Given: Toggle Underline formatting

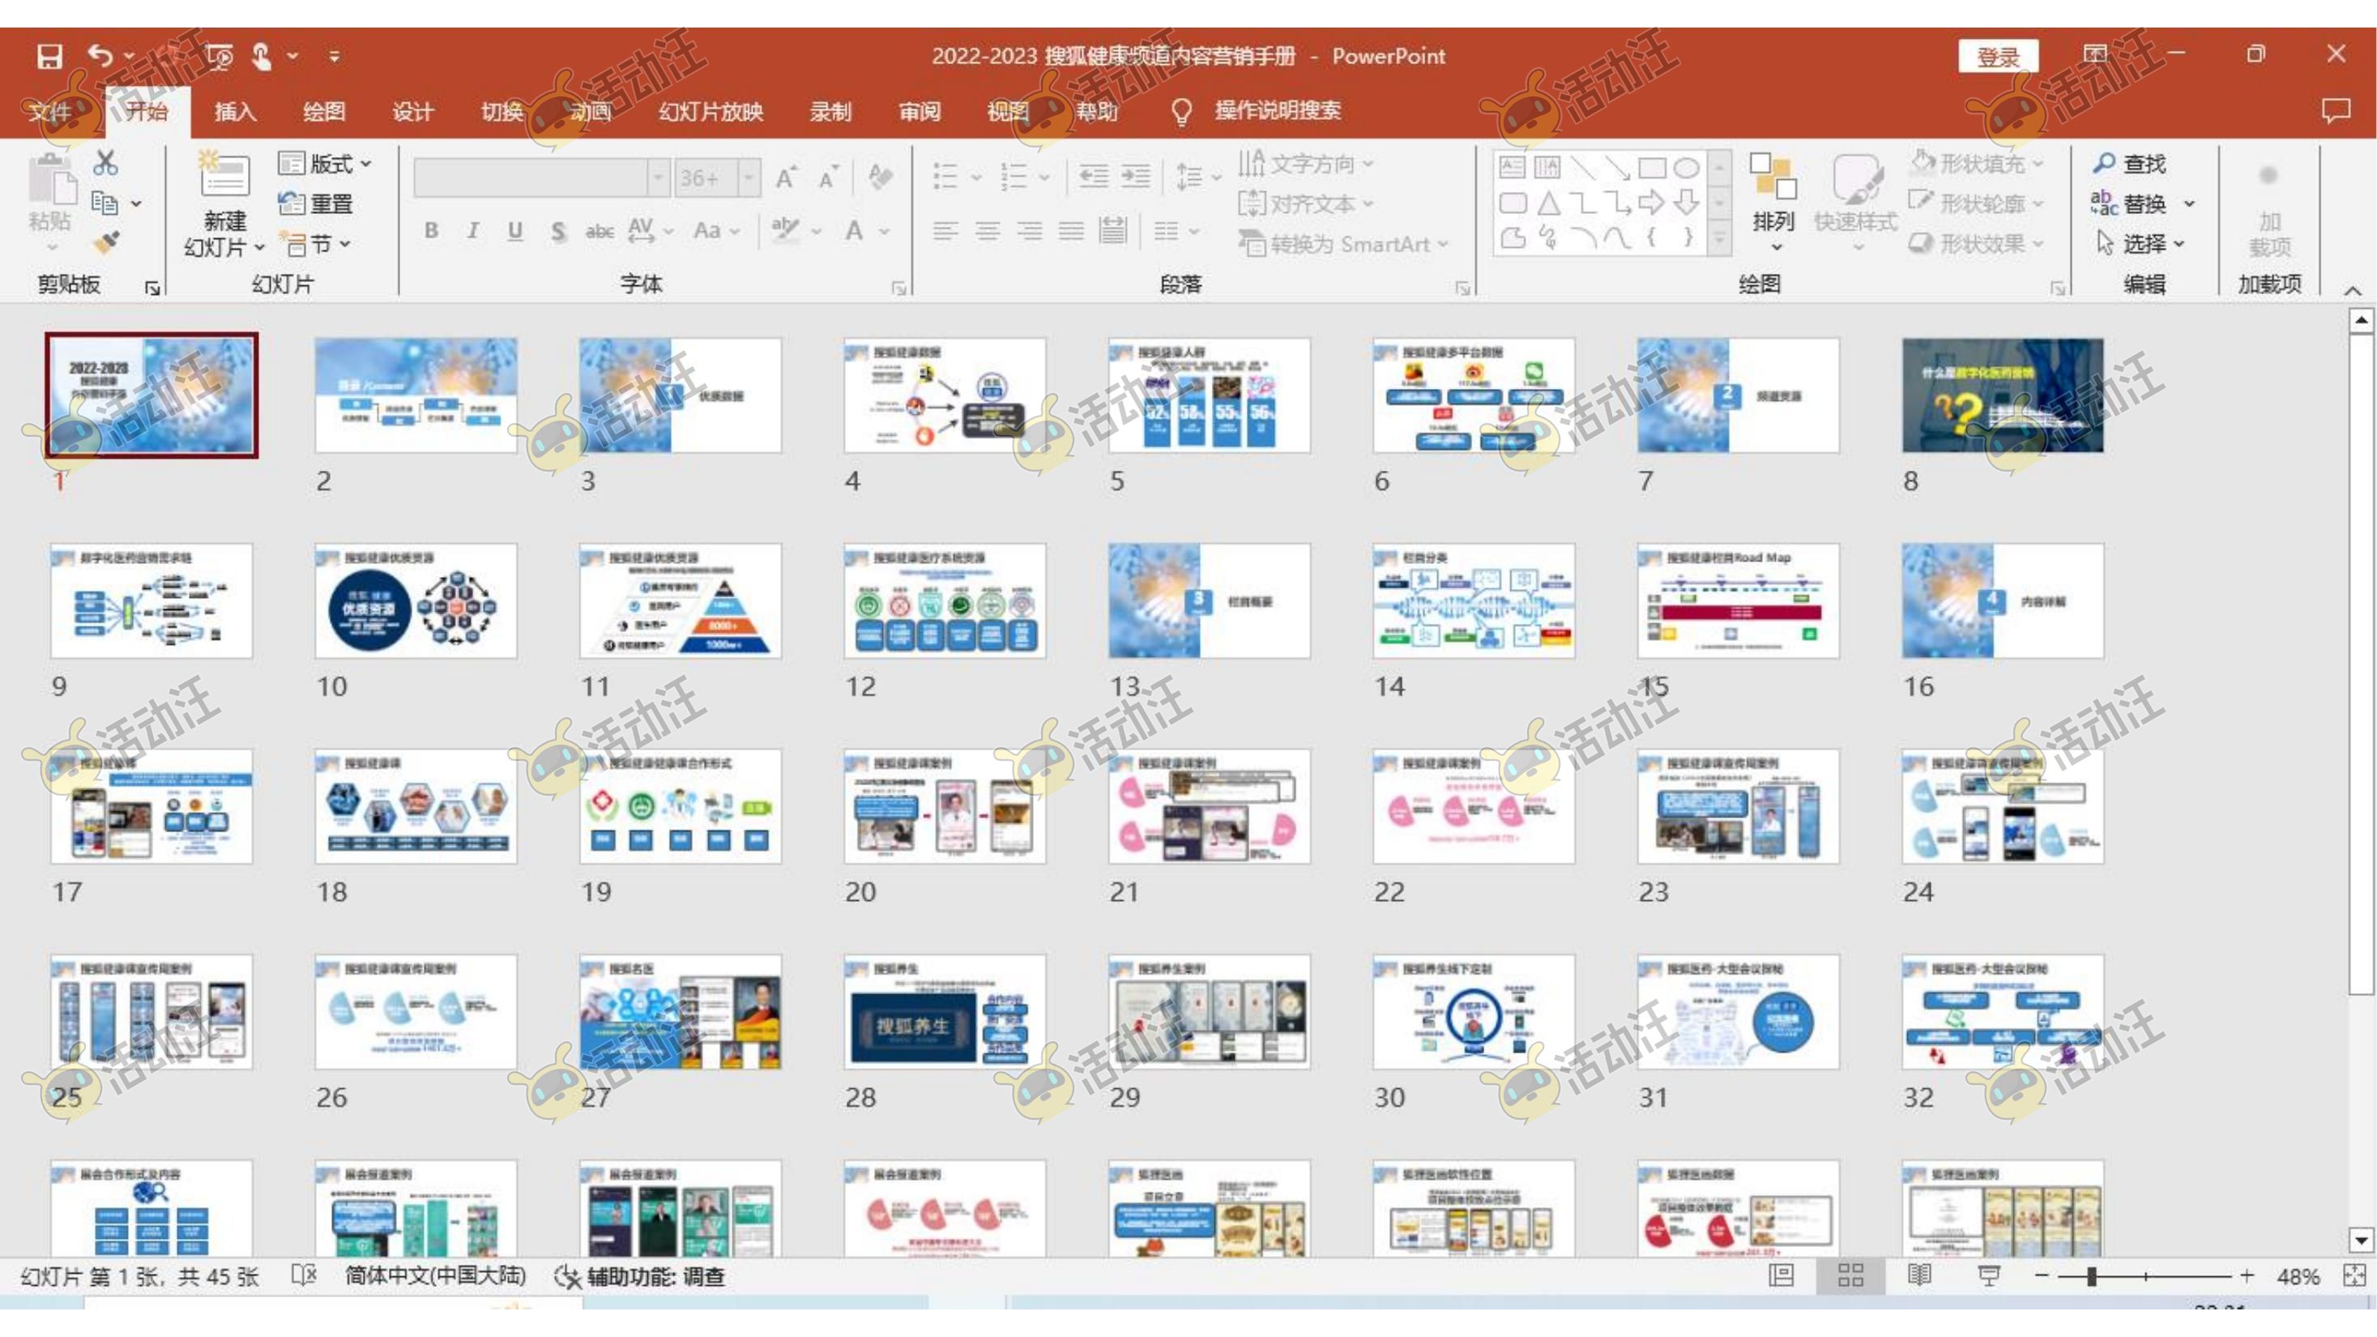Looking at the screenshot, I should point(515,231).
